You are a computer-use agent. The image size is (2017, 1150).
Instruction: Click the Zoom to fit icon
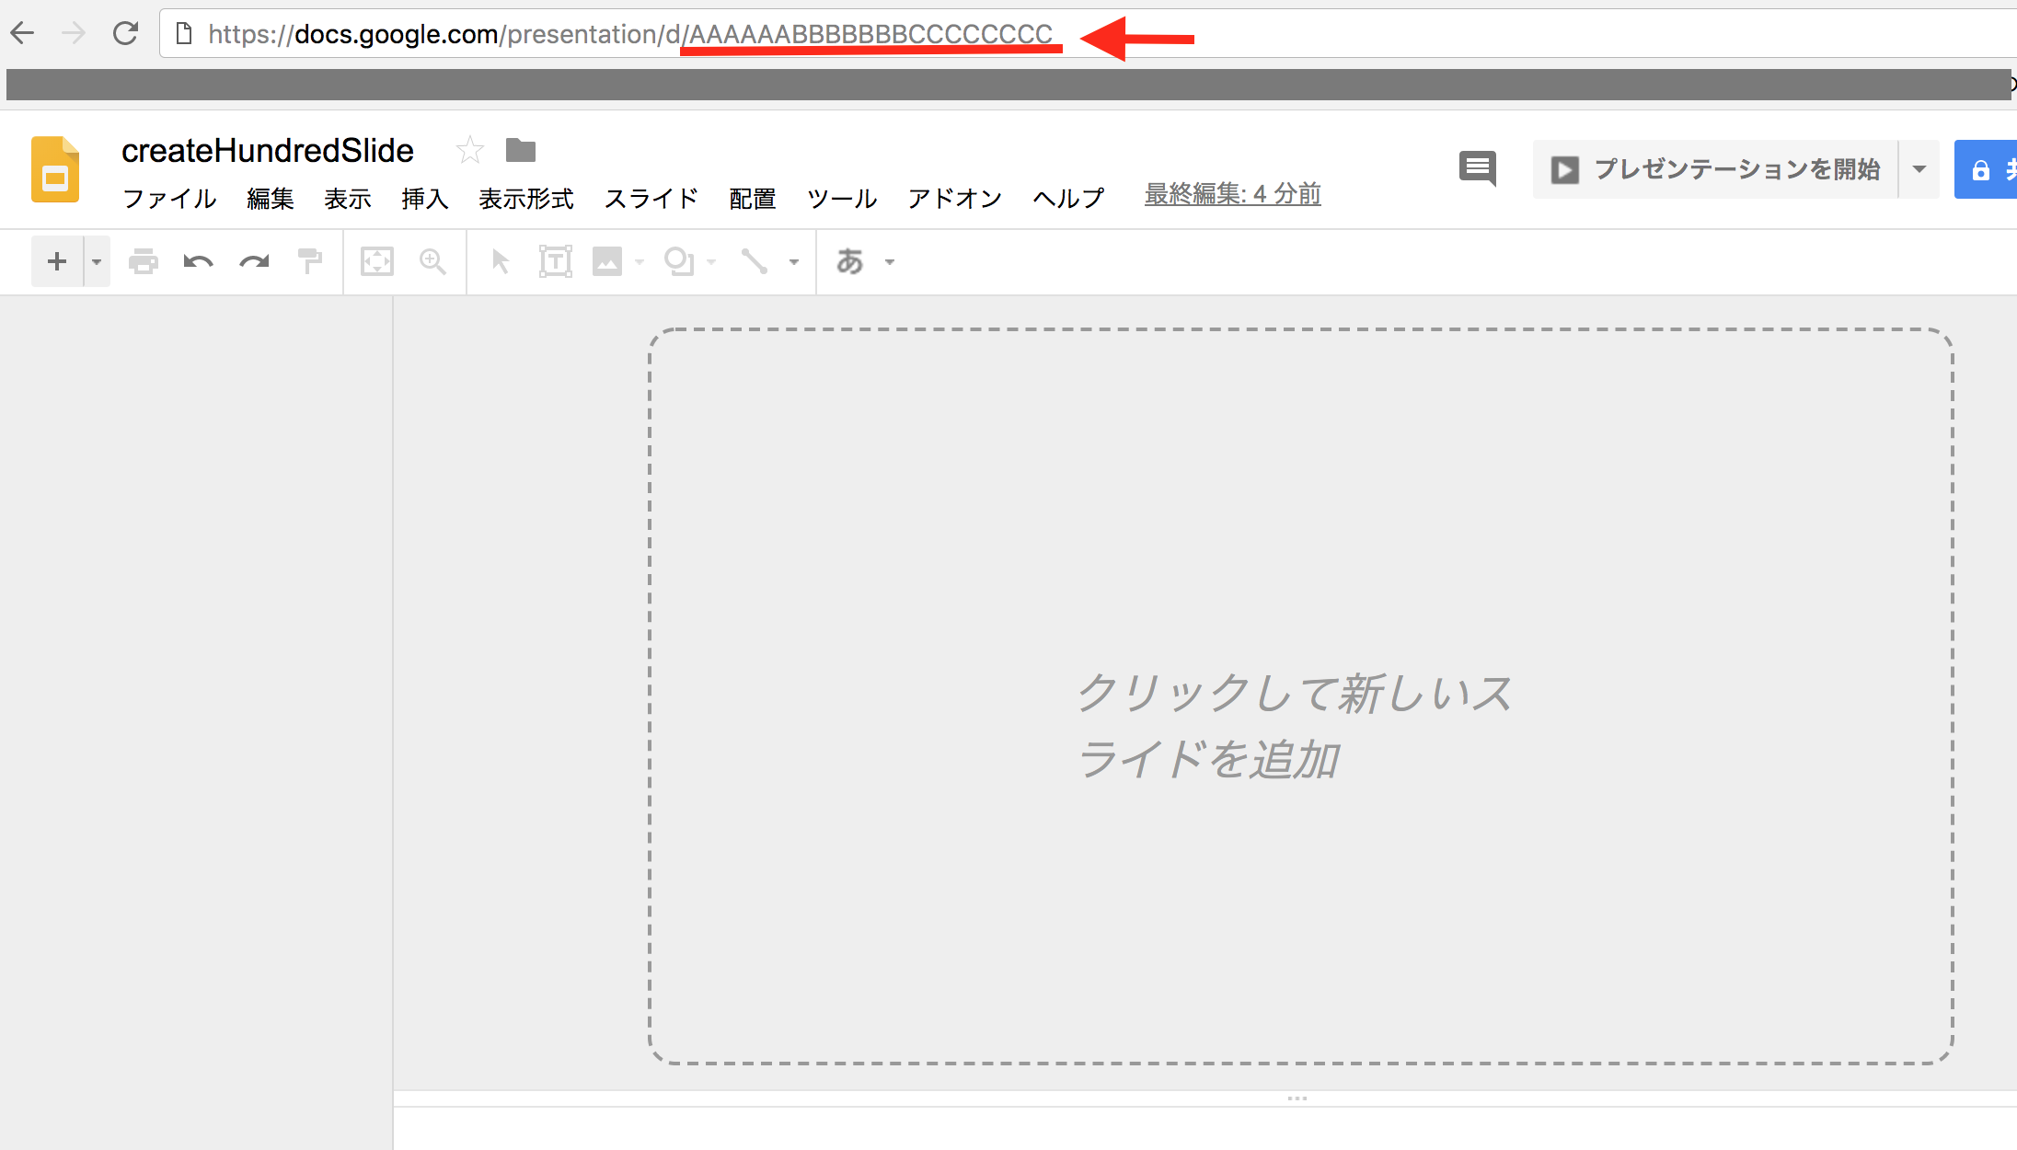pyautogui.click(x=375, y=261)
